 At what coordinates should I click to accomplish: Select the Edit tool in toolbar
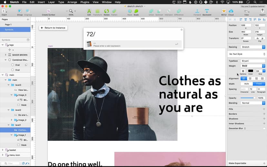89,11
